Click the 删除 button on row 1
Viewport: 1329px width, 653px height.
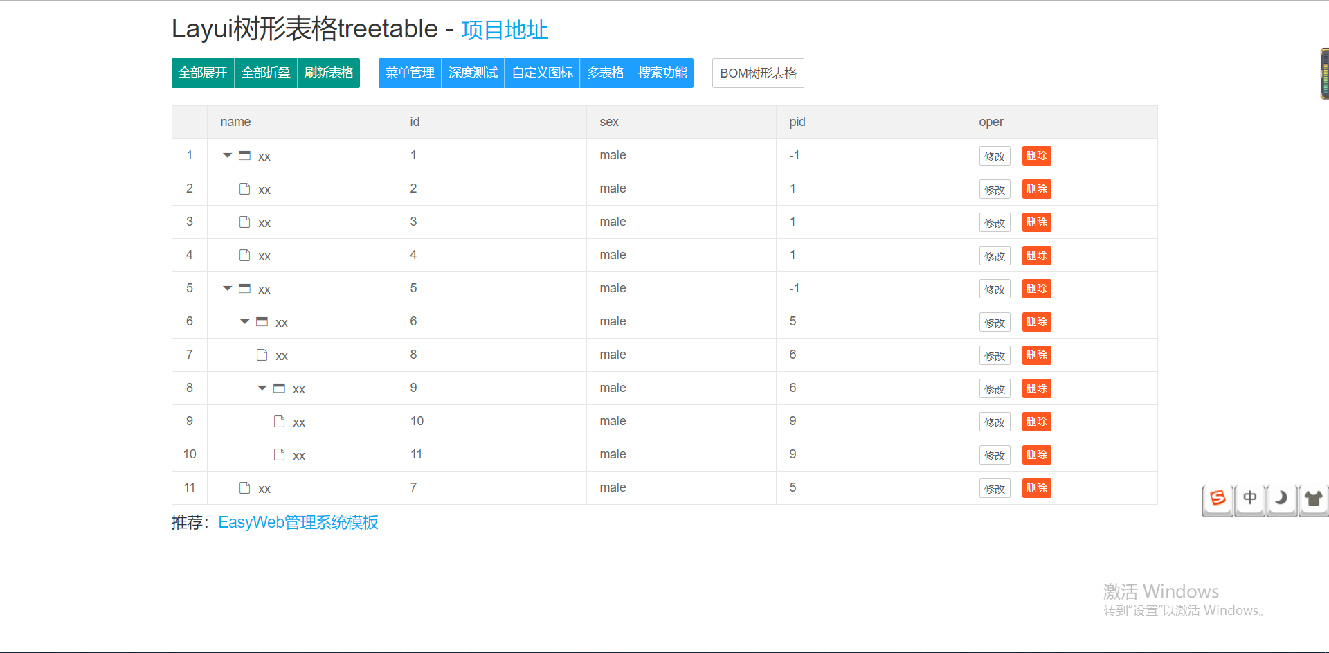click(1036, 155)
